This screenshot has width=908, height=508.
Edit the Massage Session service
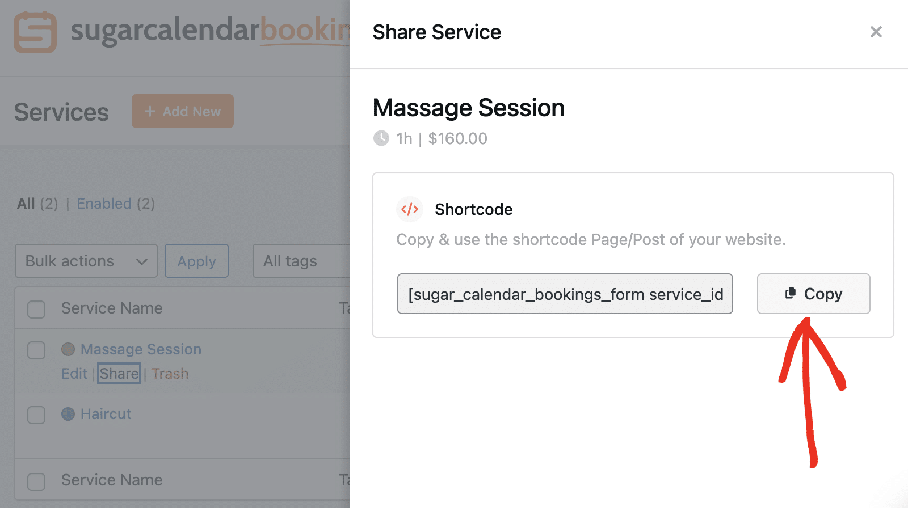(x=74, y=373)
